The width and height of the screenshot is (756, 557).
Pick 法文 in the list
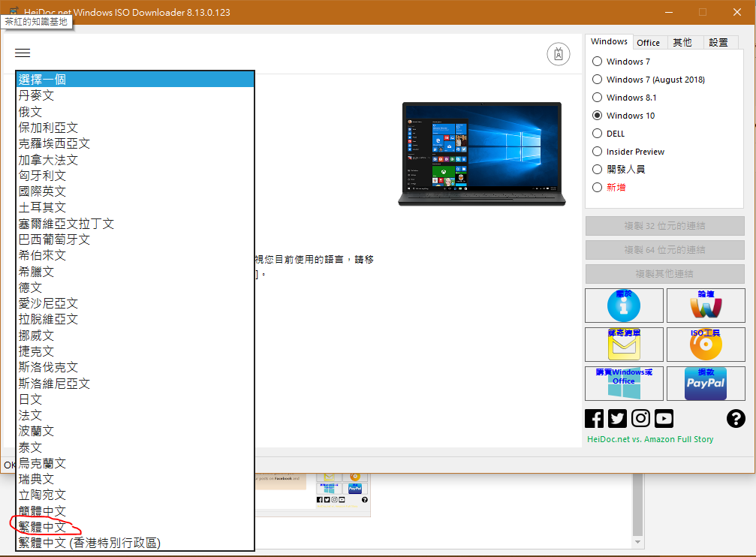point(135,415)
